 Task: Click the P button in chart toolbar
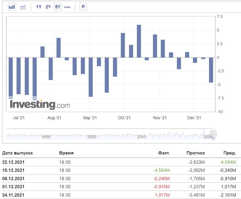[x=83, y=7]
